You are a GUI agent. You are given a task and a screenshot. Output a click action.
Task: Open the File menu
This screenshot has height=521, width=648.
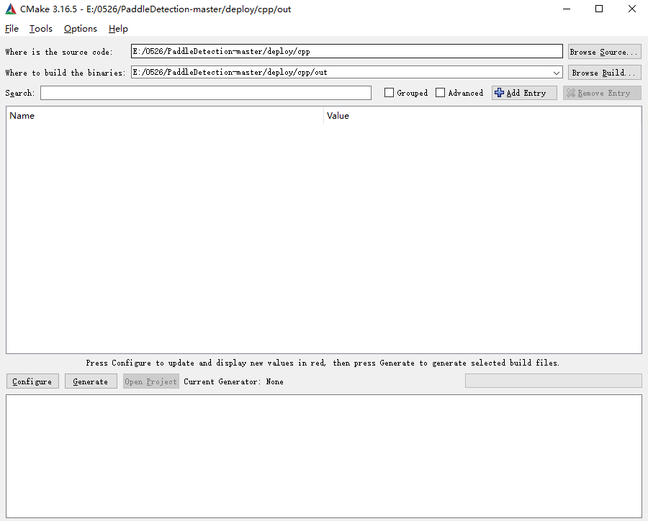tap(12, 29)
